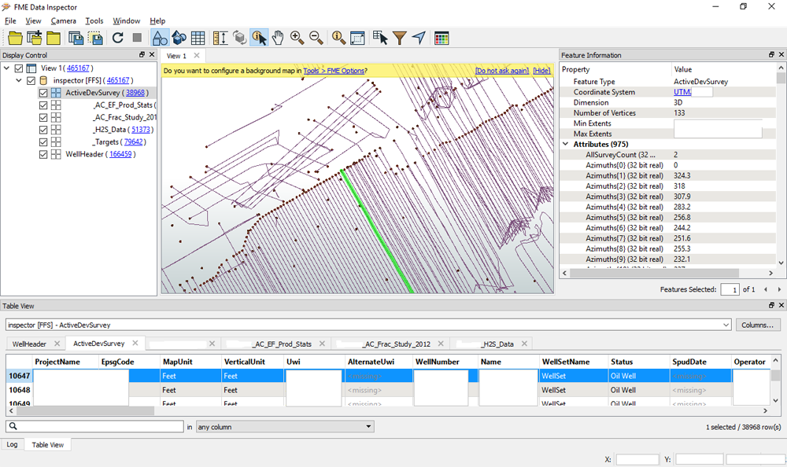Switch to 3D view mode icon

tap(179, 38)
